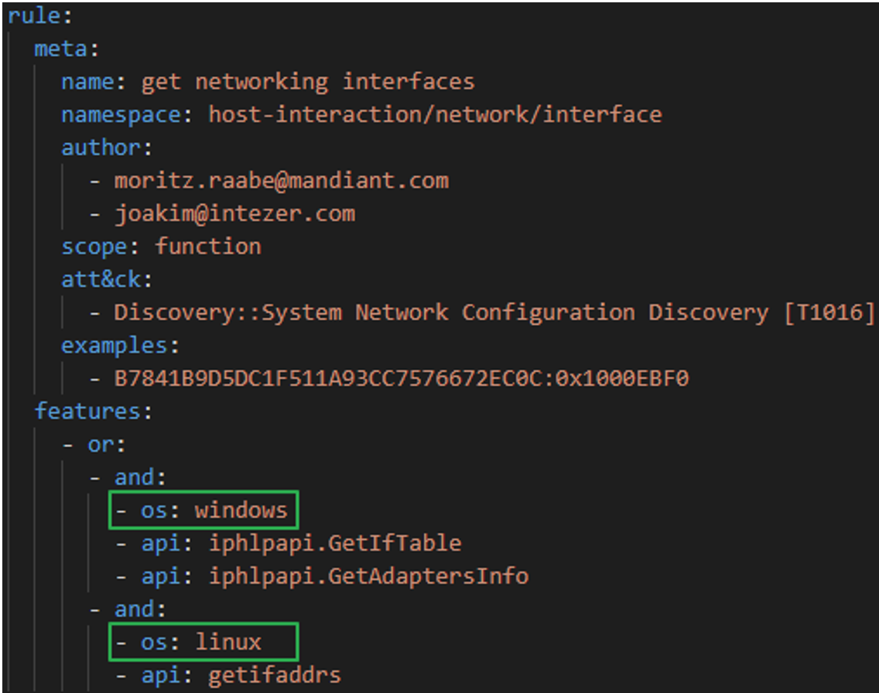The height and width of the screenshot is (693, 879).
Task: Click the scope value "function"
Action: (x=207, y=246)
